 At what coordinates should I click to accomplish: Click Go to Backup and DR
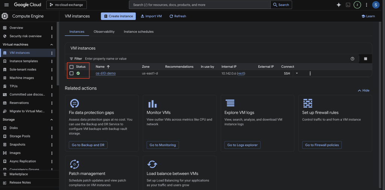(x=88, y=145)
